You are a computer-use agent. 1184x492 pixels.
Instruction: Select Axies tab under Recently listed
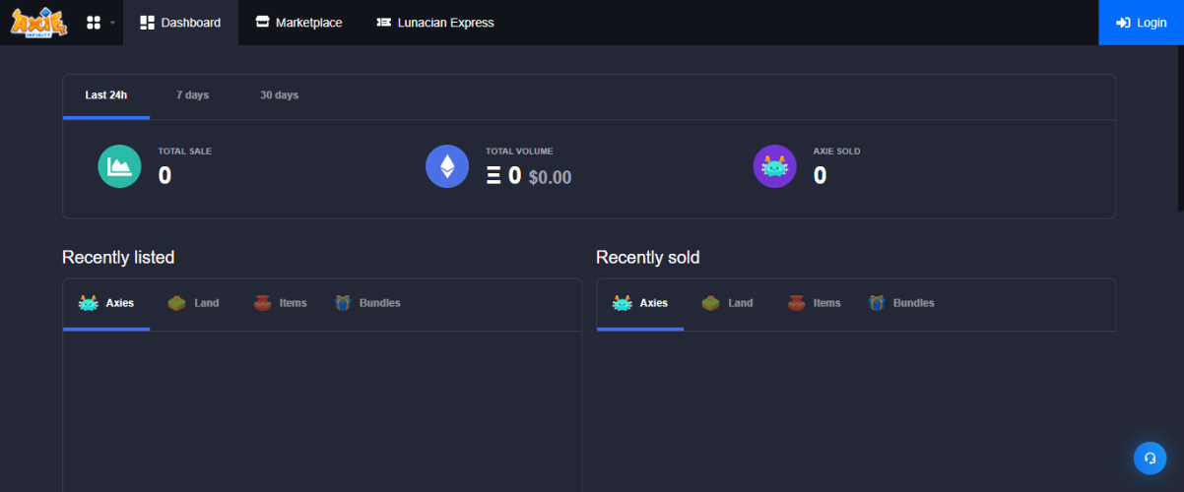(106, 303)
